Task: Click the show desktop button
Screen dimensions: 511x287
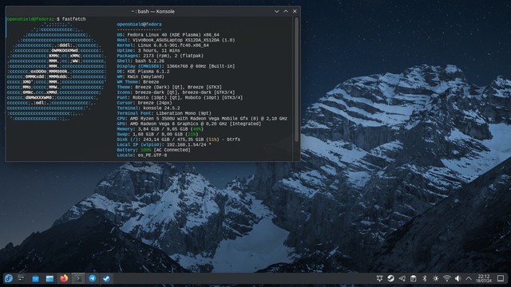Action: pos(501,278)
